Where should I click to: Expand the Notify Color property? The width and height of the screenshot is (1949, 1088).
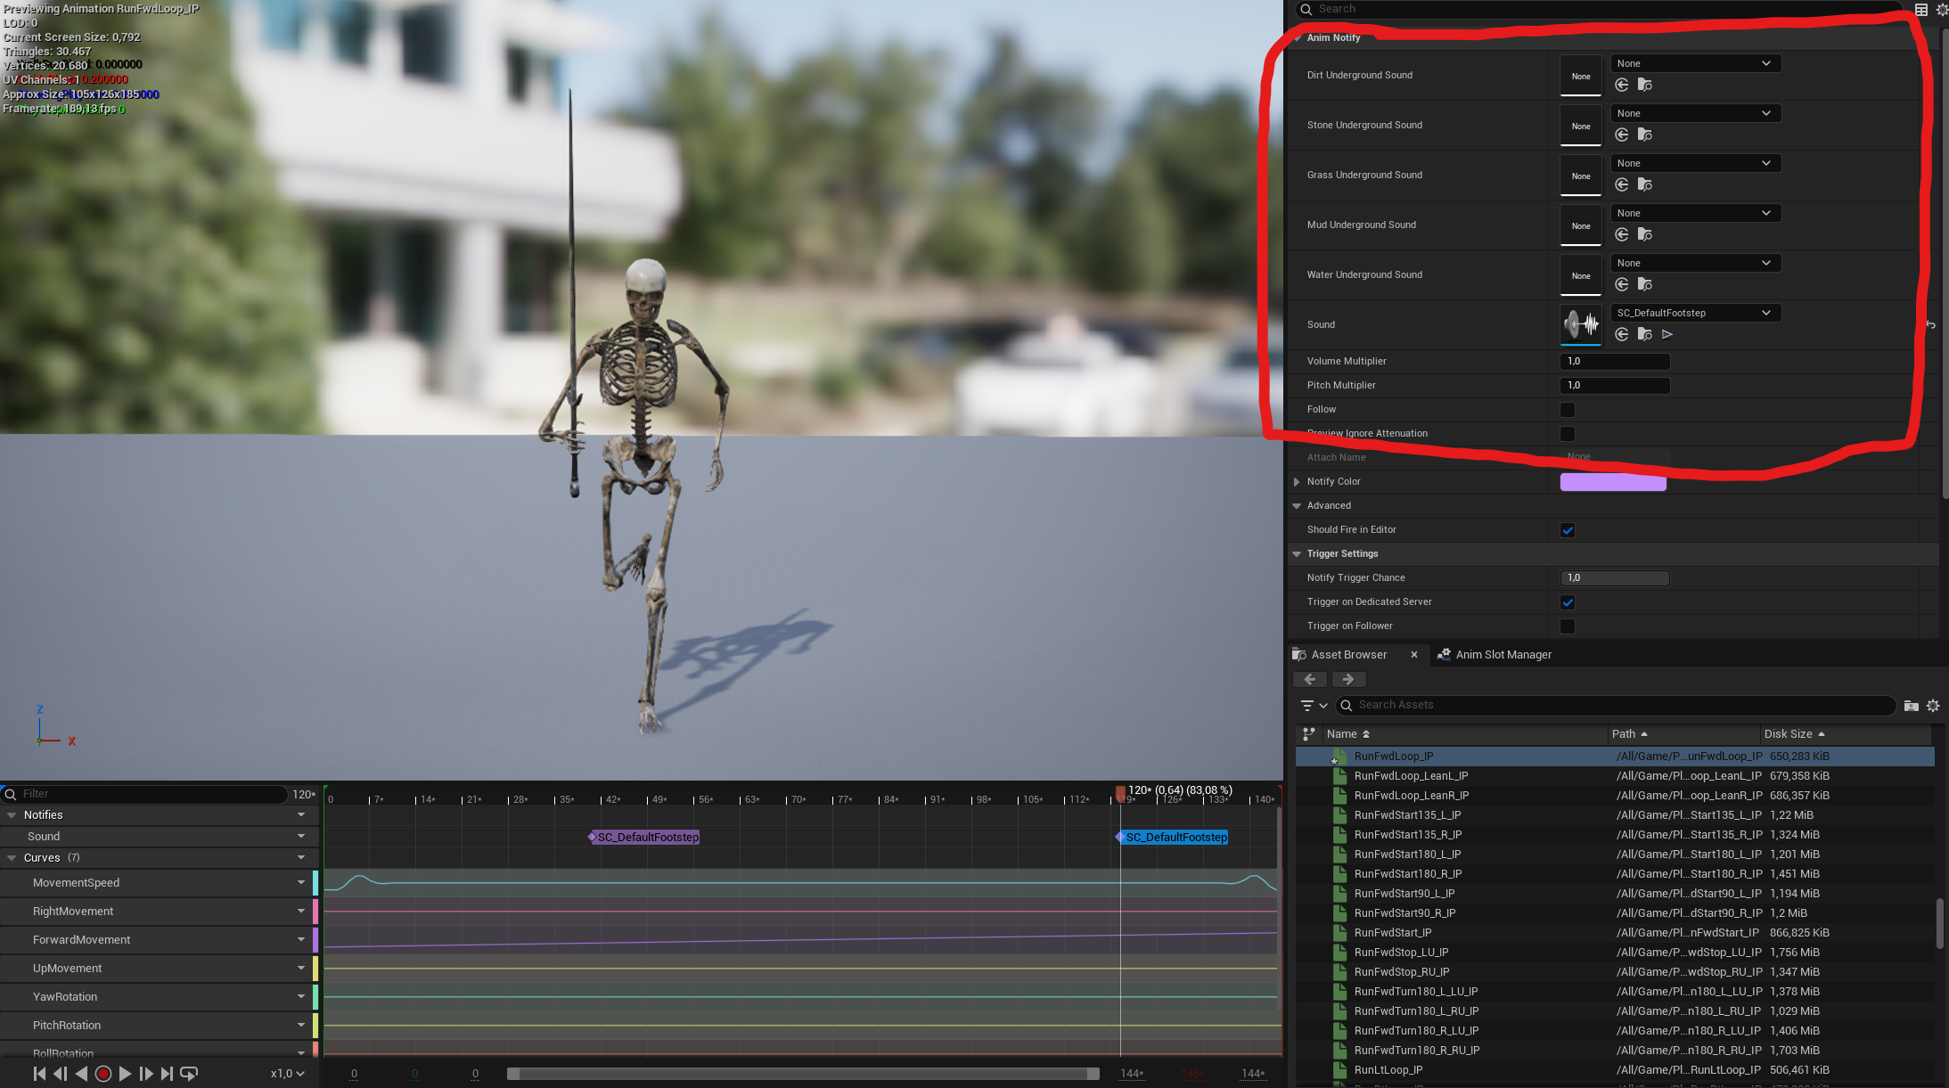click(x=1297, y=482)
